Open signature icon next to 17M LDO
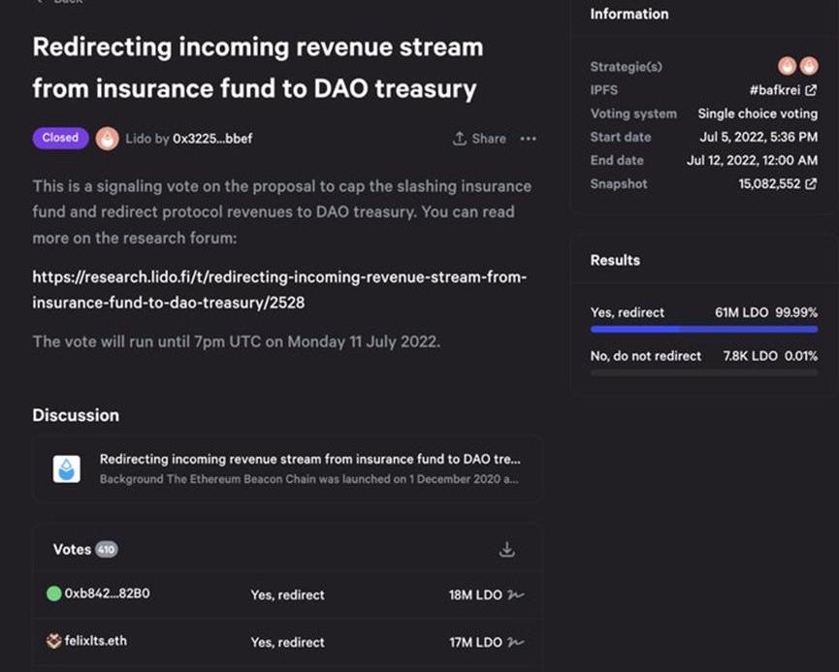Image resolution: width=839 pixels, height=672 pixels. tap(516, 642)
